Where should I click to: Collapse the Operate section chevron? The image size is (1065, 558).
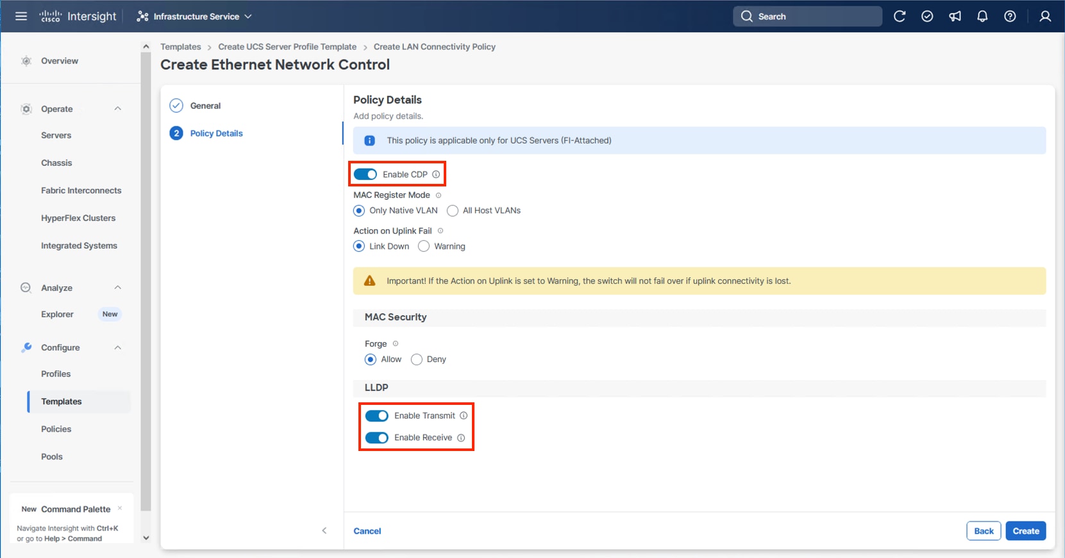(x=118, y=109)
